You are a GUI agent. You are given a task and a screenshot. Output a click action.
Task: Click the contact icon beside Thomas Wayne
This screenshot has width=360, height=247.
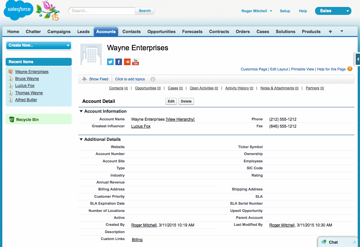pos(11,93)
